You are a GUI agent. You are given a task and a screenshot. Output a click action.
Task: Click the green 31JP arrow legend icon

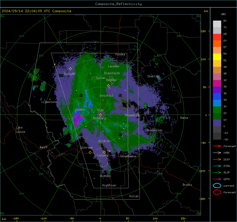click(x=217, y=172)
